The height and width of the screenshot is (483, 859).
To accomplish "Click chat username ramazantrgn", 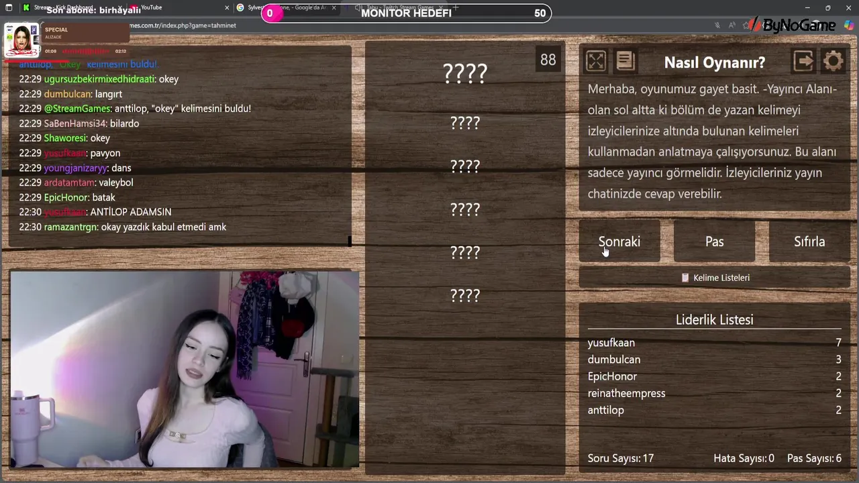I will [70, 227].
